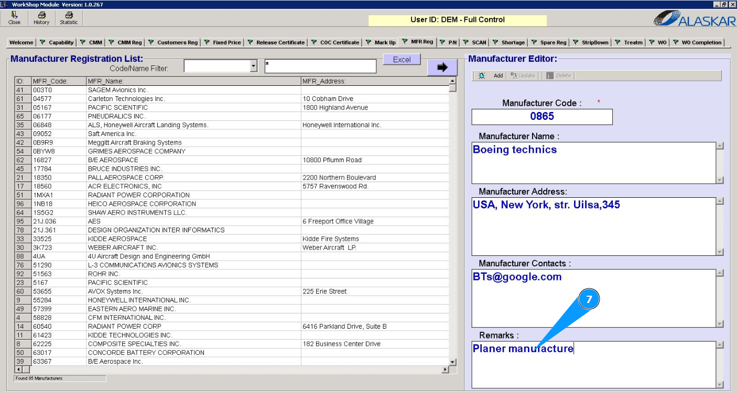Switch to the SCAN tab
This screenshot has width=737, height=393.
click(x=474, y=42)
